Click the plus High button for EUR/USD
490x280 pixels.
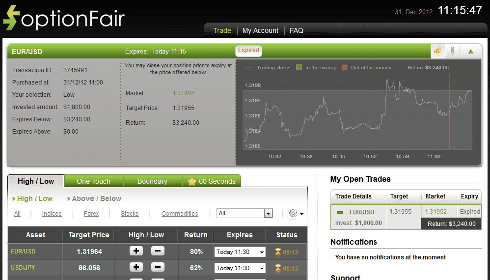tap(136, 251)
